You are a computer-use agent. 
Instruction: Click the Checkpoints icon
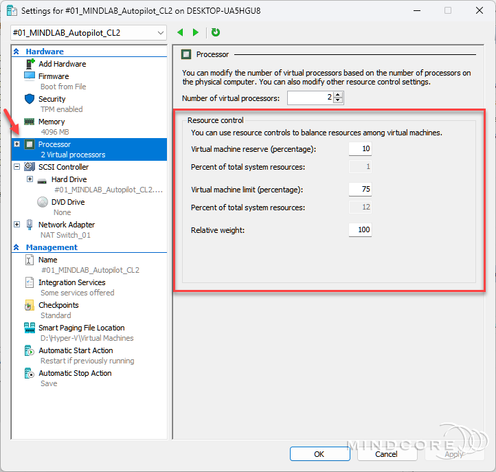[x=29, y=305]
